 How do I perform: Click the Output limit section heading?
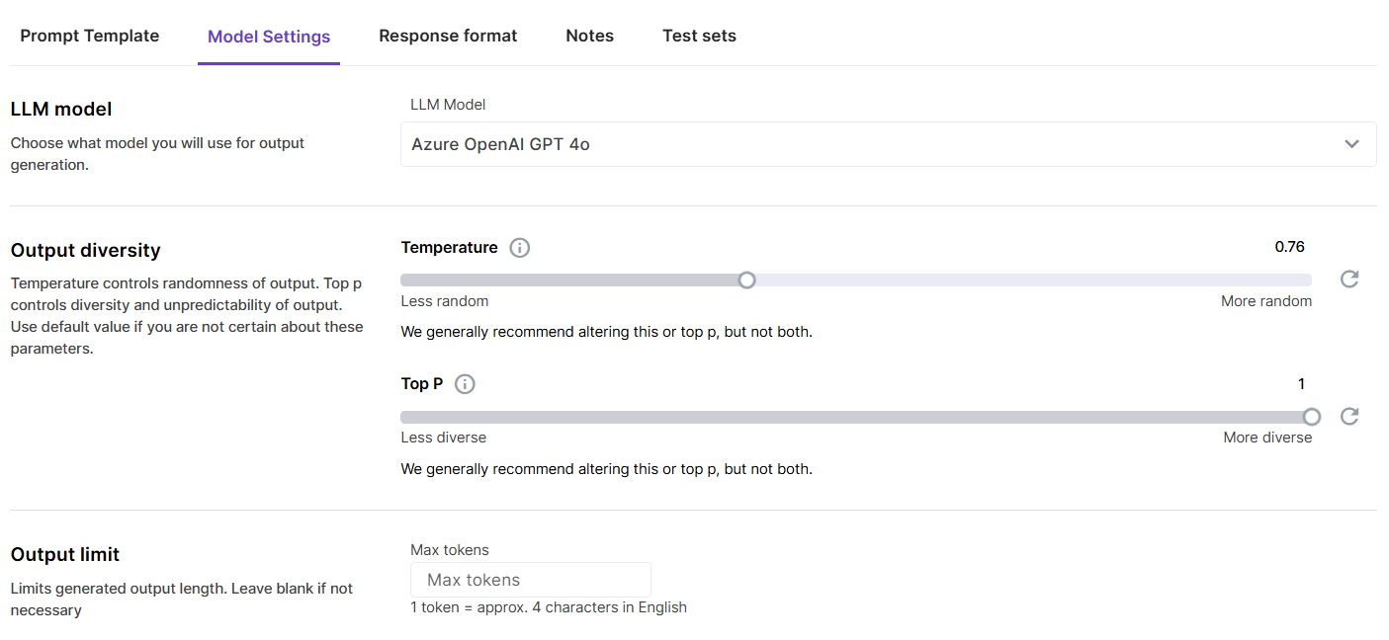(x=65, y=554)
